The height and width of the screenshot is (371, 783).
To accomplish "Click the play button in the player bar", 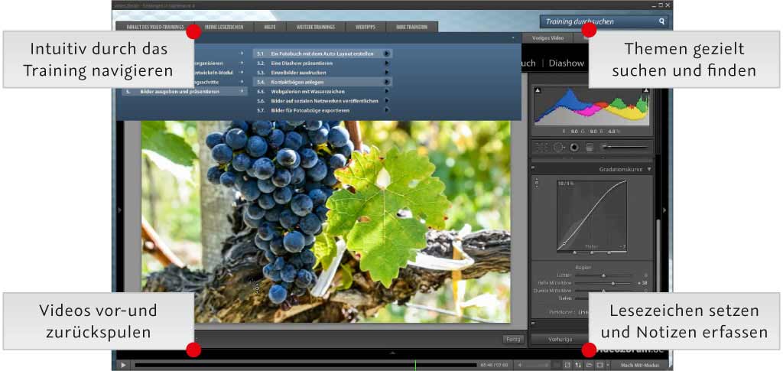I will click(123, 365).
